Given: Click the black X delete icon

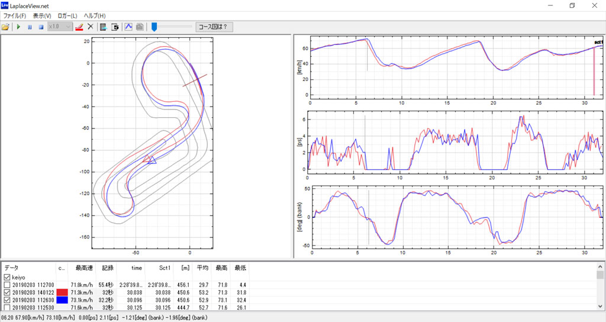Looking at the screenshot, I should click(x=91, y=27).
